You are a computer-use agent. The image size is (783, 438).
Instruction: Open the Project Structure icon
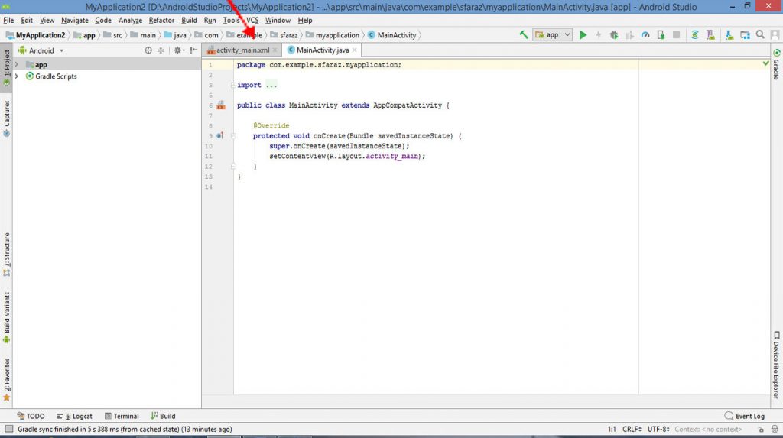pos(745,35)
